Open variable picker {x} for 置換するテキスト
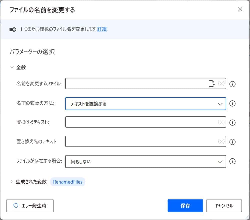The image size is (250, 220). click(x=221, y=122)
